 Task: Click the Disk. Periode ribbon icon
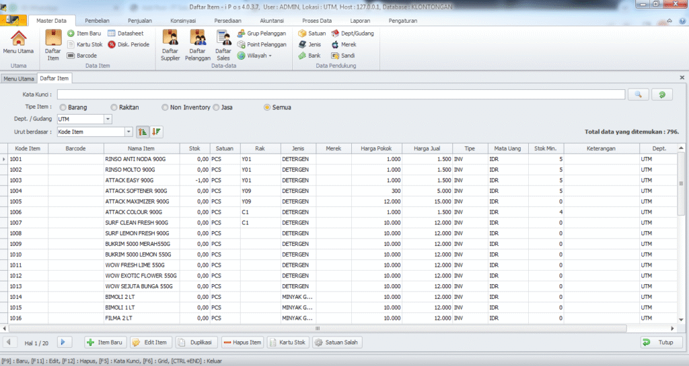point(129,44)
